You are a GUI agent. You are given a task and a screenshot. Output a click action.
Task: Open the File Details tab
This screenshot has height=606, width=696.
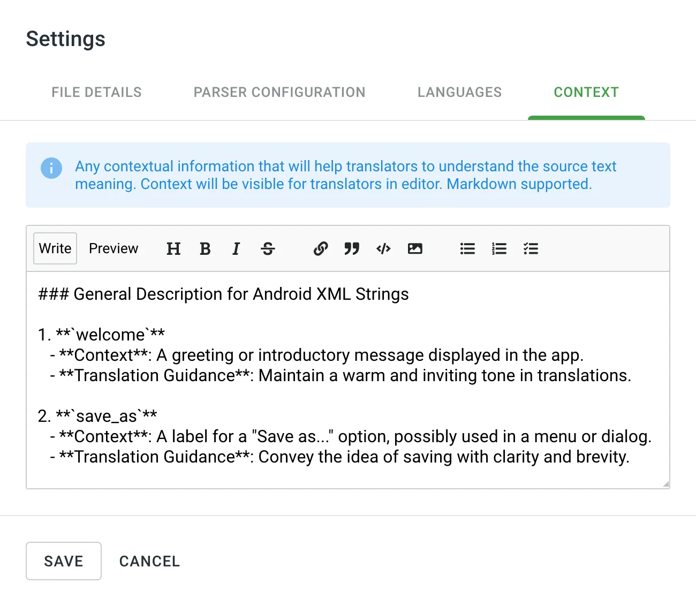[96, 92]
